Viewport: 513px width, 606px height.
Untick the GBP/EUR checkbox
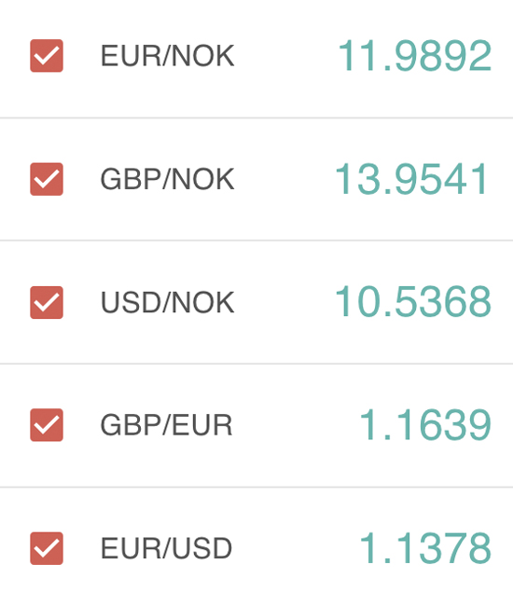point(47,425)
